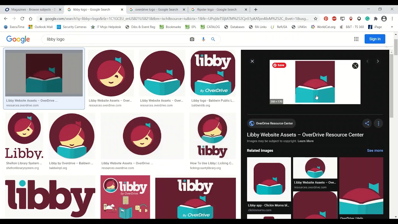Close the flipster logo search tab
Viewport: 398px width, 224px height.
tap(246, 9)
